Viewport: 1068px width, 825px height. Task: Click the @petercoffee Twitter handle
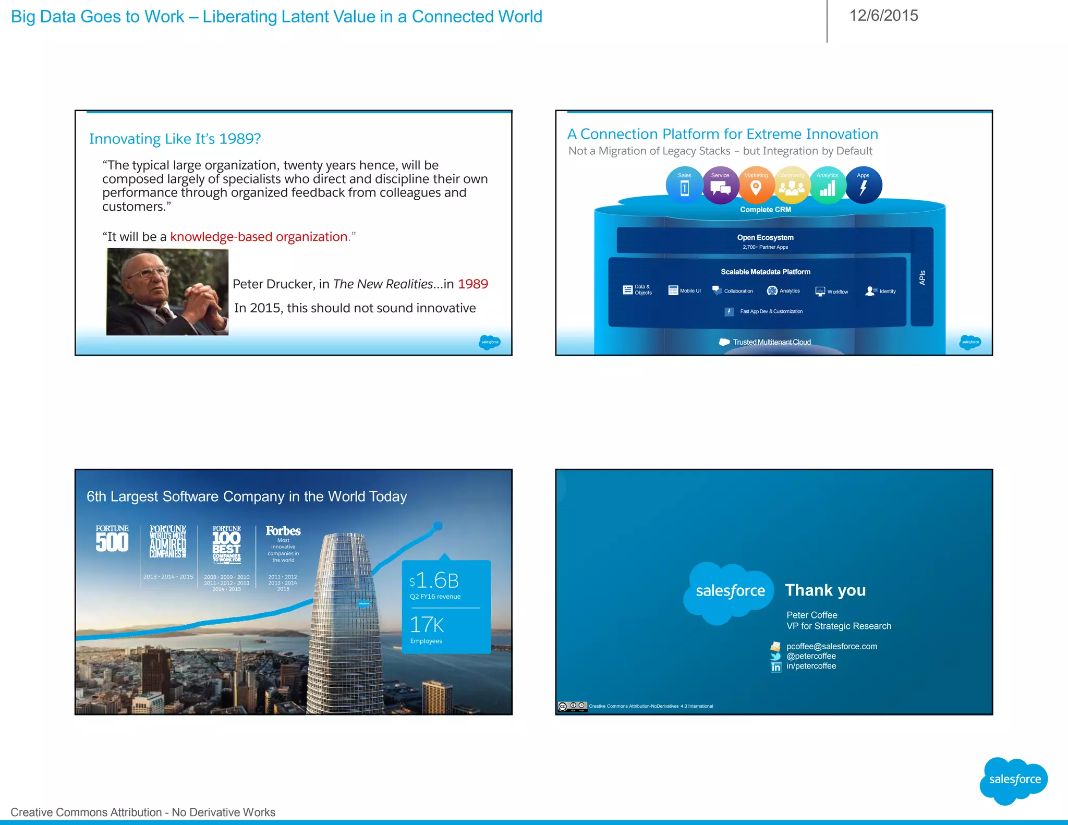(811, 656)
